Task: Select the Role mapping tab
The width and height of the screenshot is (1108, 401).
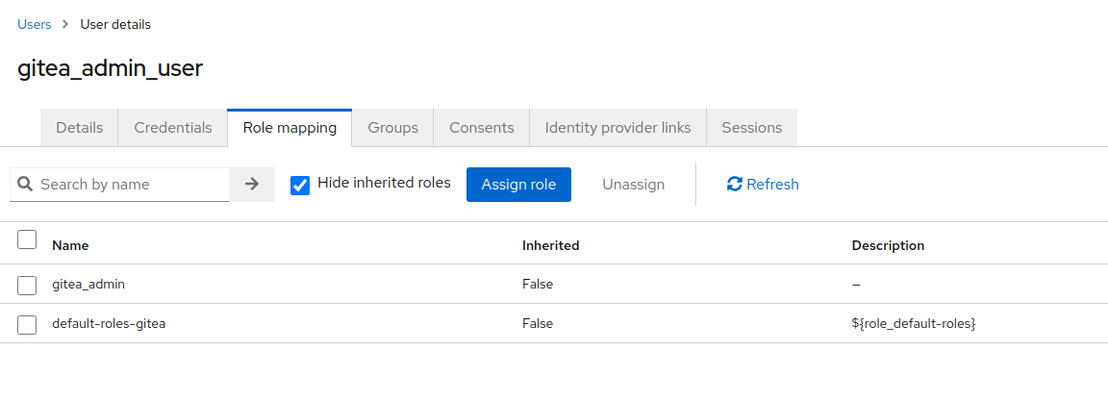Action: [290, 128]
